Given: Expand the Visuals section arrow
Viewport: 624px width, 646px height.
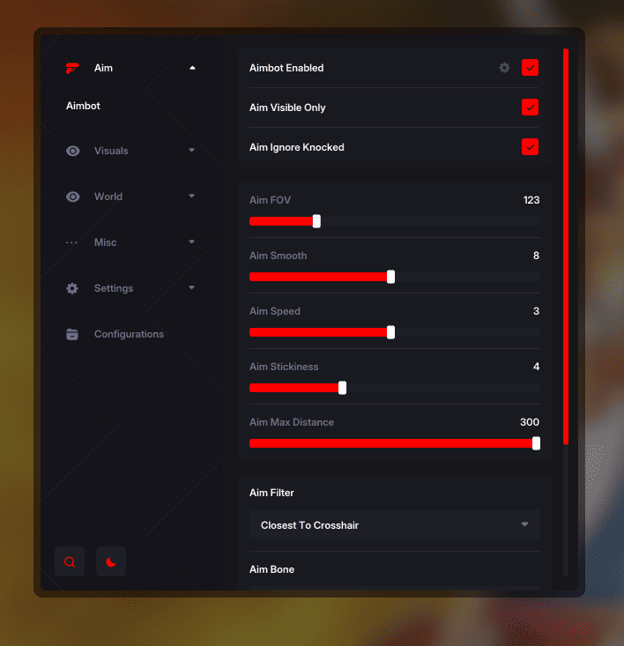Looking at the screenshot, I should (x=192, y=151).
